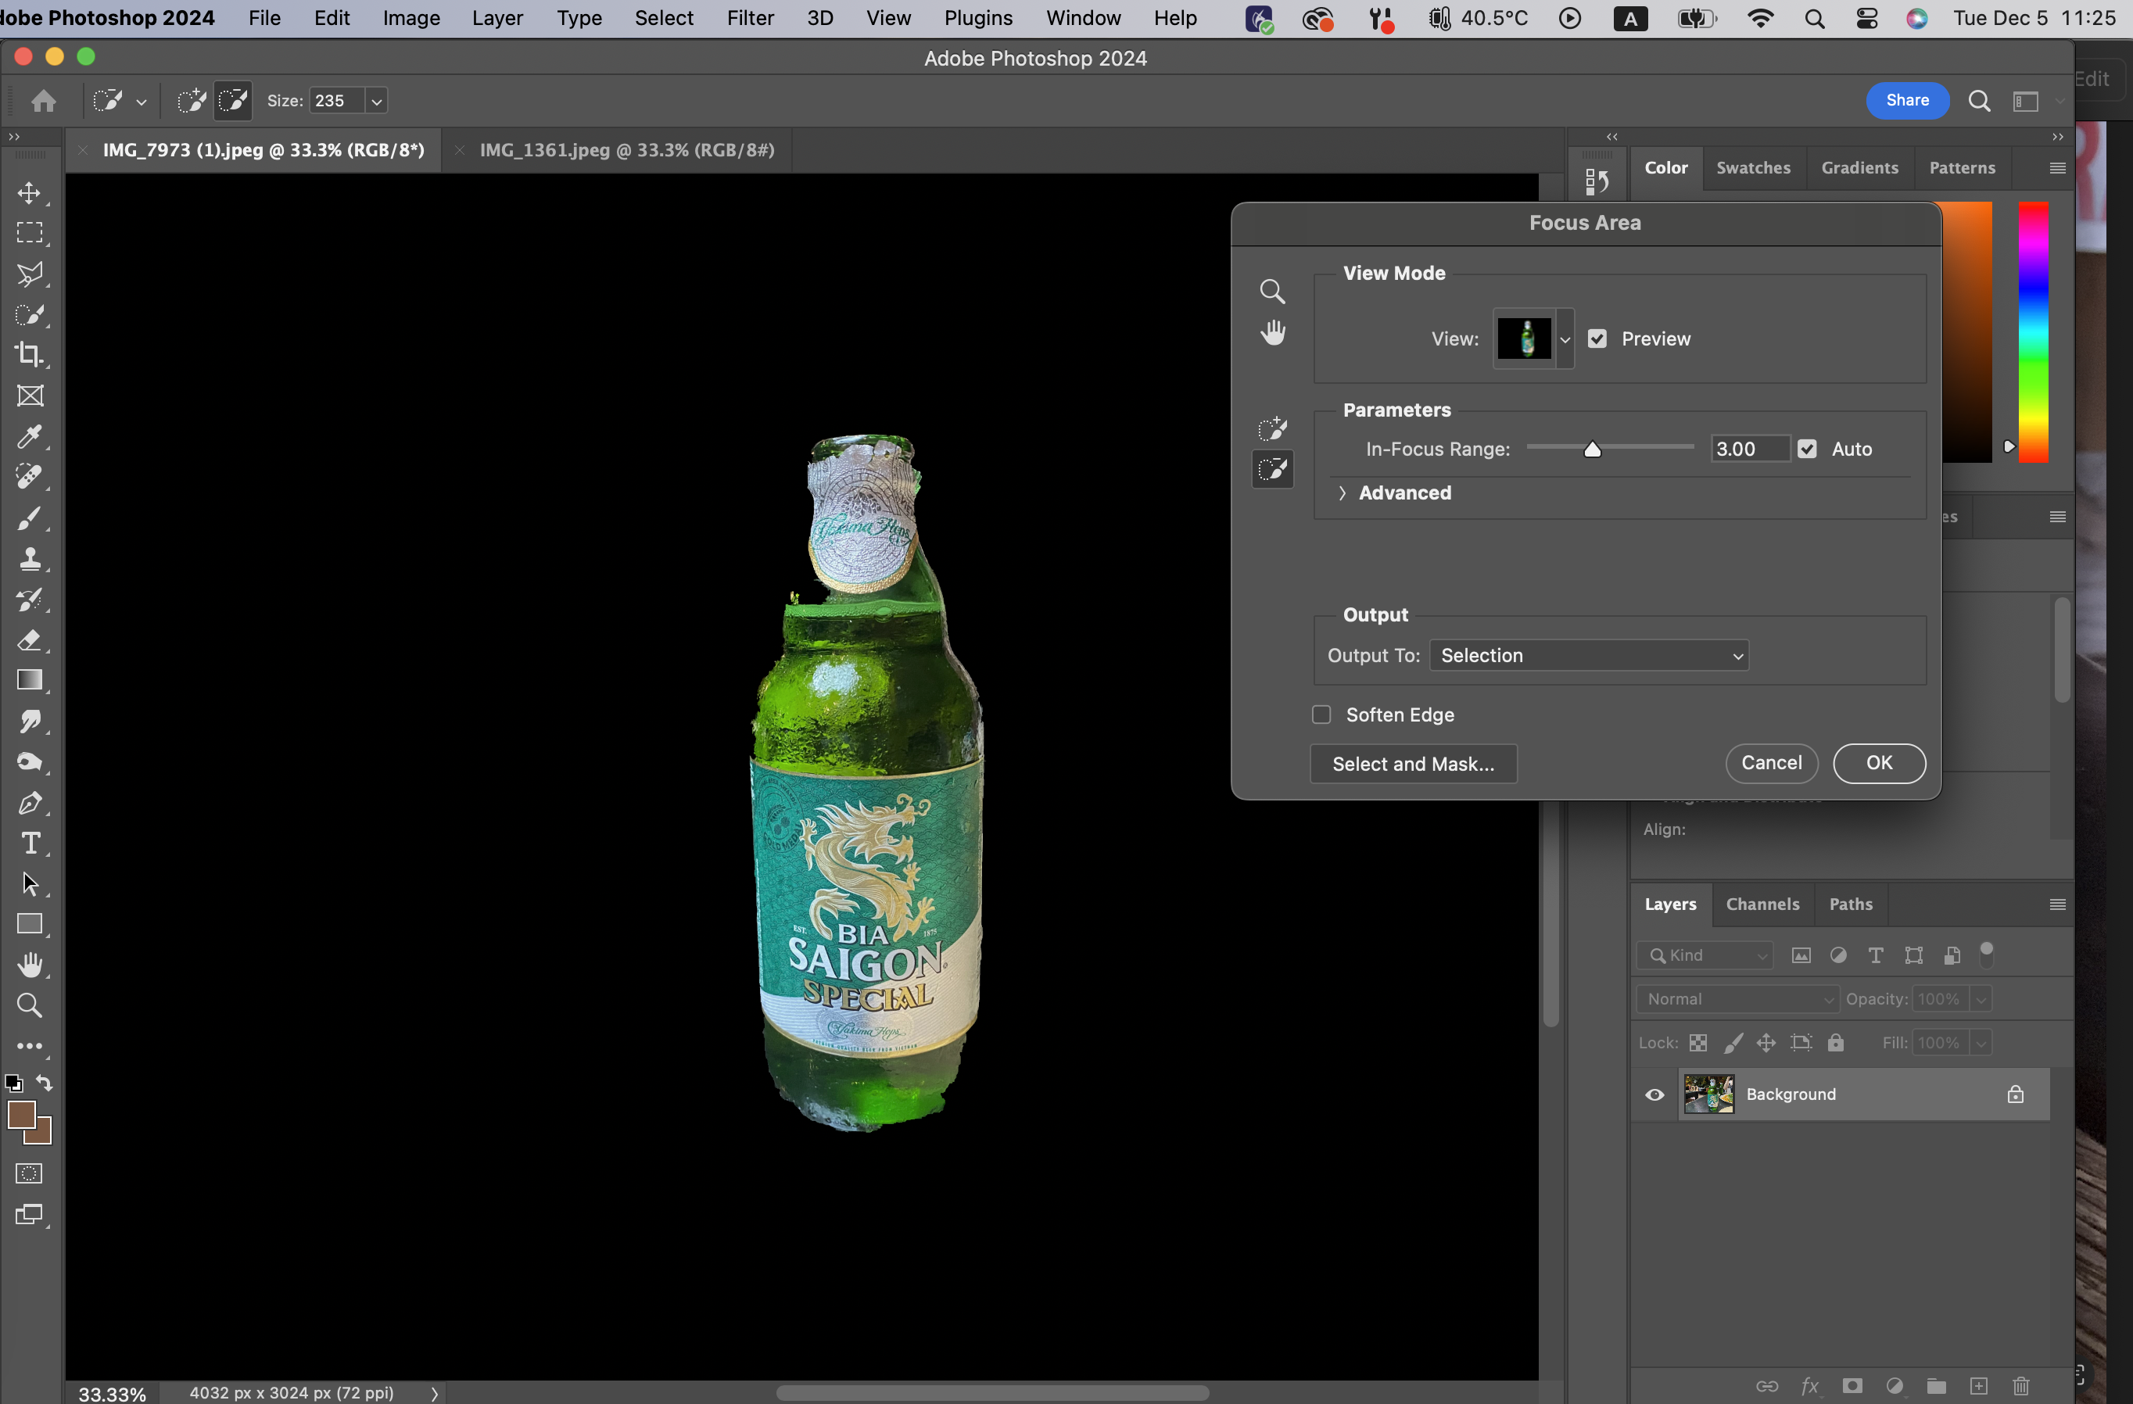Uncheck the Preview checkbox
This screenshot has height=1404, width=2133.
tap(1597, 338)
